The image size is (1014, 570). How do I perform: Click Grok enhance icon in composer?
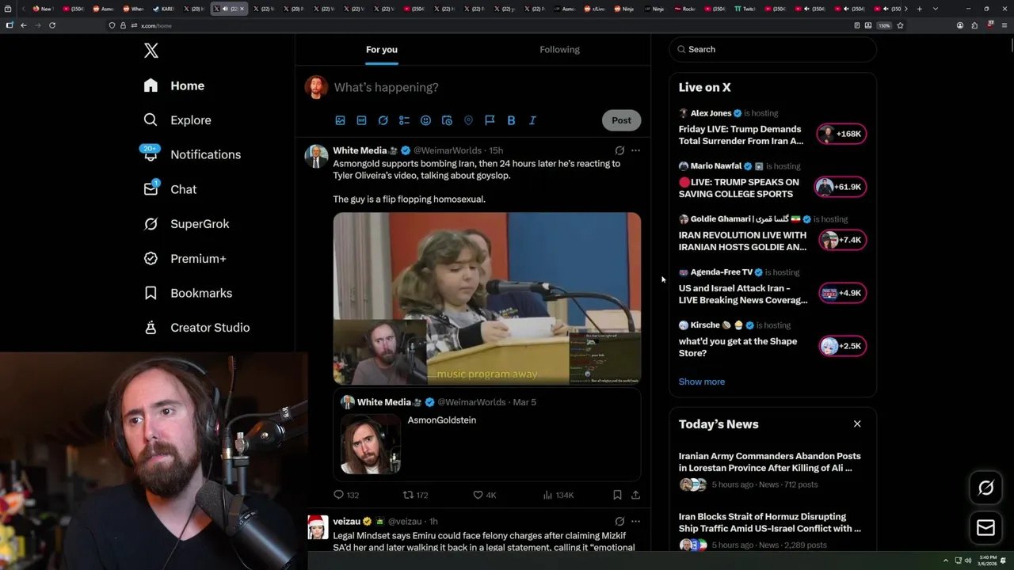[x=383, y=120]
